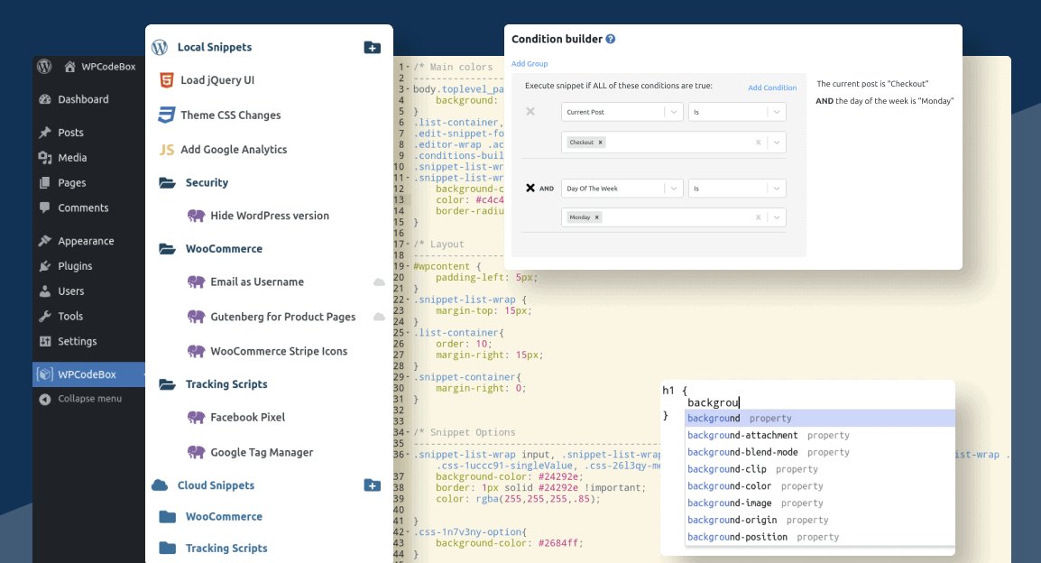The image size is (1041, 563).
Task: Collapse the local Tracking Scripts folder
Action: [x=167, y=384]
